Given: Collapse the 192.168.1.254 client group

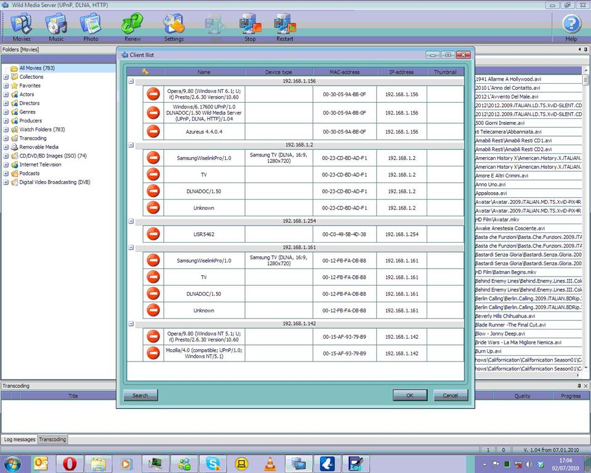Looking at the screenshot, I should pyautogui.click(x=131, y=221).
